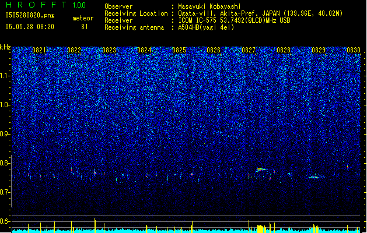Click the green 'meteor' count label
367x233 pixels.
(83, 18)
